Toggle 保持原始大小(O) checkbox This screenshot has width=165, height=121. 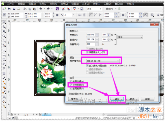point(87,52)
